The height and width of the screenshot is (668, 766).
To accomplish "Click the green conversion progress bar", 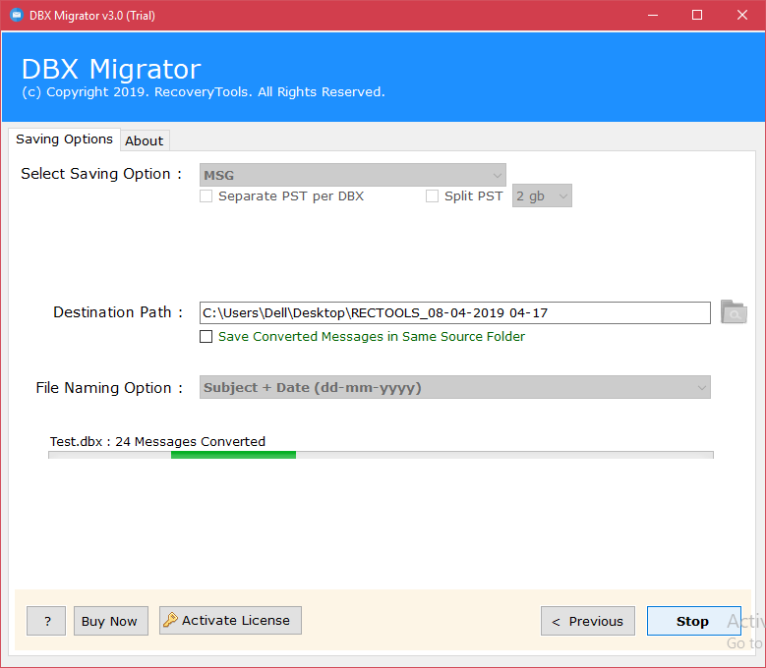I will (382, 455).
